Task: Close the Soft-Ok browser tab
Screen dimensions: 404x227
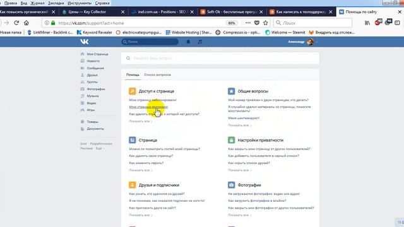Action: tap(261, 12)
